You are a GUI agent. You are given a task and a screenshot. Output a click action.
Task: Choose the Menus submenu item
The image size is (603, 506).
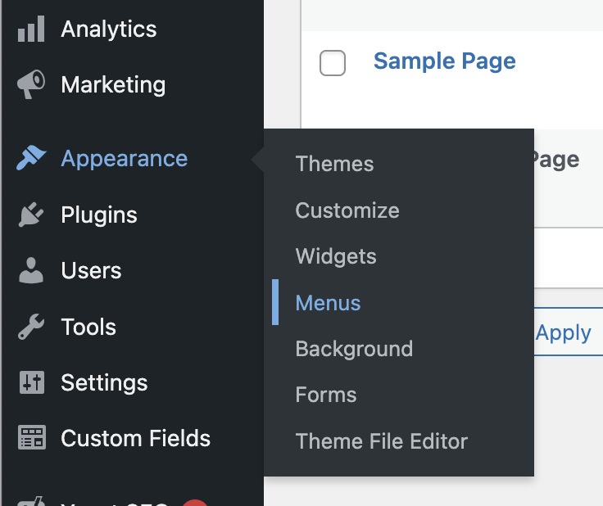click(328, 303)
